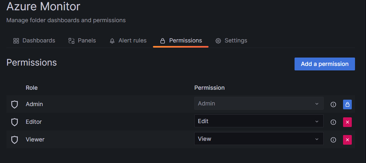Delete the Viewer permission with red X

[347, 140]
